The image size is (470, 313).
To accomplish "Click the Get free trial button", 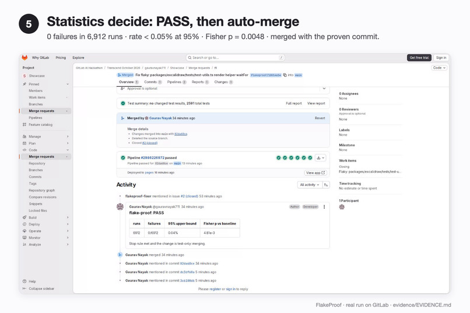I will (x=419, y=58).
